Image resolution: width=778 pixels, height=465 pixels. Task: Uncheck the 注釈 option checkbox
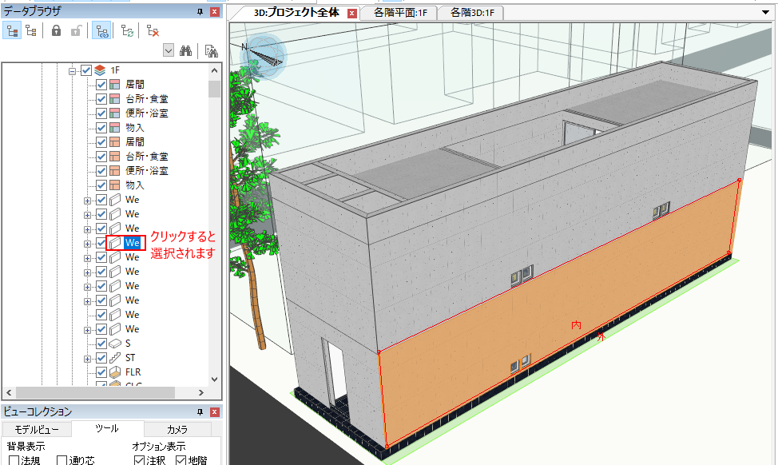coord(139,460)
